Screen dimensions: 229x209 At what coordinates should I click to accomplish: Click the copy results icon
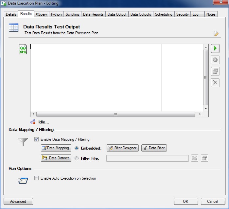[x=215, y=71]
